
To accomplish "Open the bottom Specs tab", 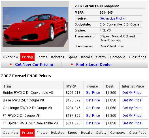I will tap(73, 133).
